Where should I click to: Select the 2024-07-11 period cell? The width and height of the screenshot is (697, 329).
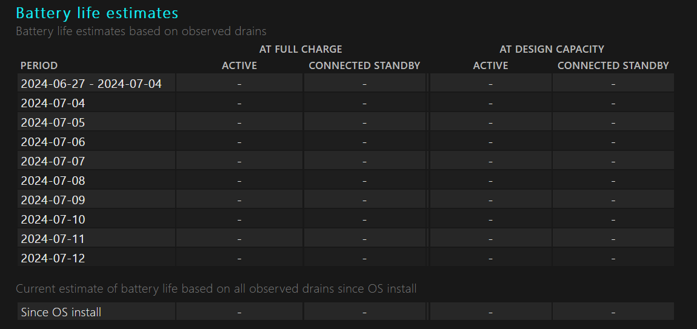click(53, 239)
